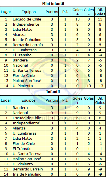This screenshot has height=177, width=106.
Task: Click Molino San José in the Infantil table
Action: coord(27,159)
